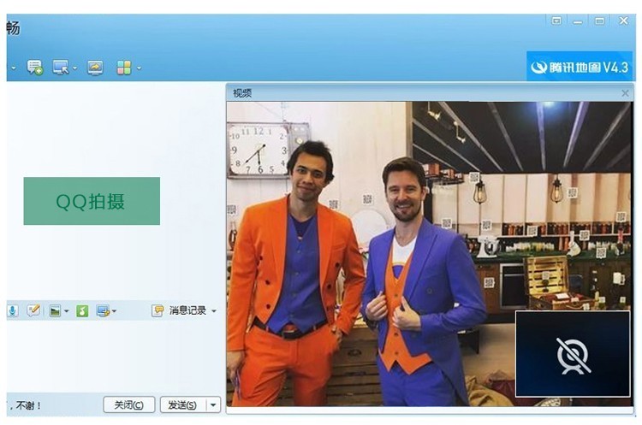Click the 关闭(C) button

[129, 405]
